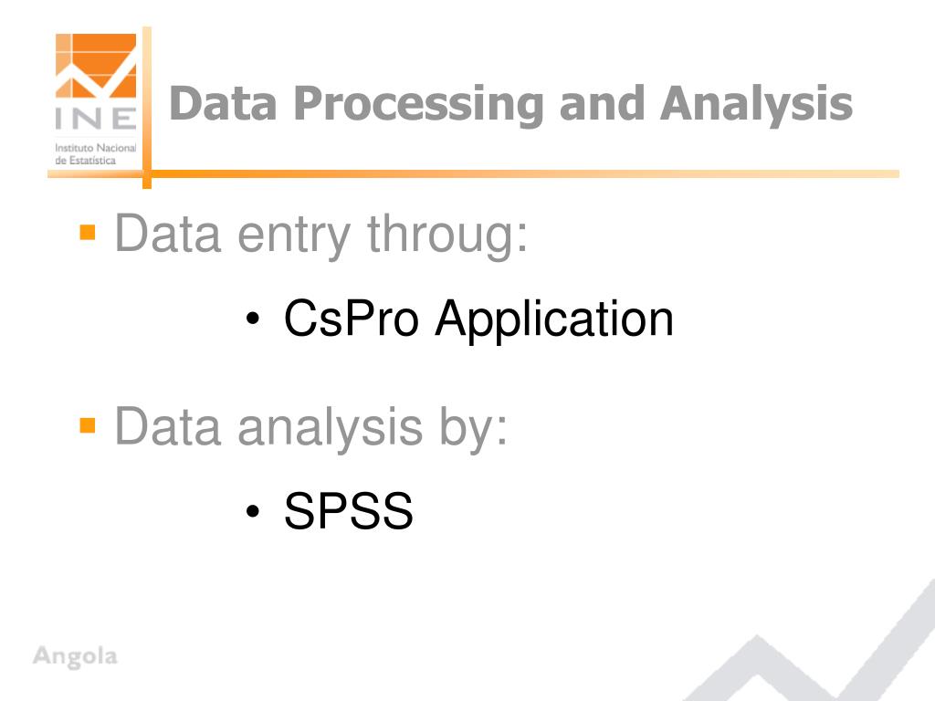Click the black bullet before 'CsPro Application'
This screenshot has height=701, width=935.
pyautogui.click(x=253, y=319)
